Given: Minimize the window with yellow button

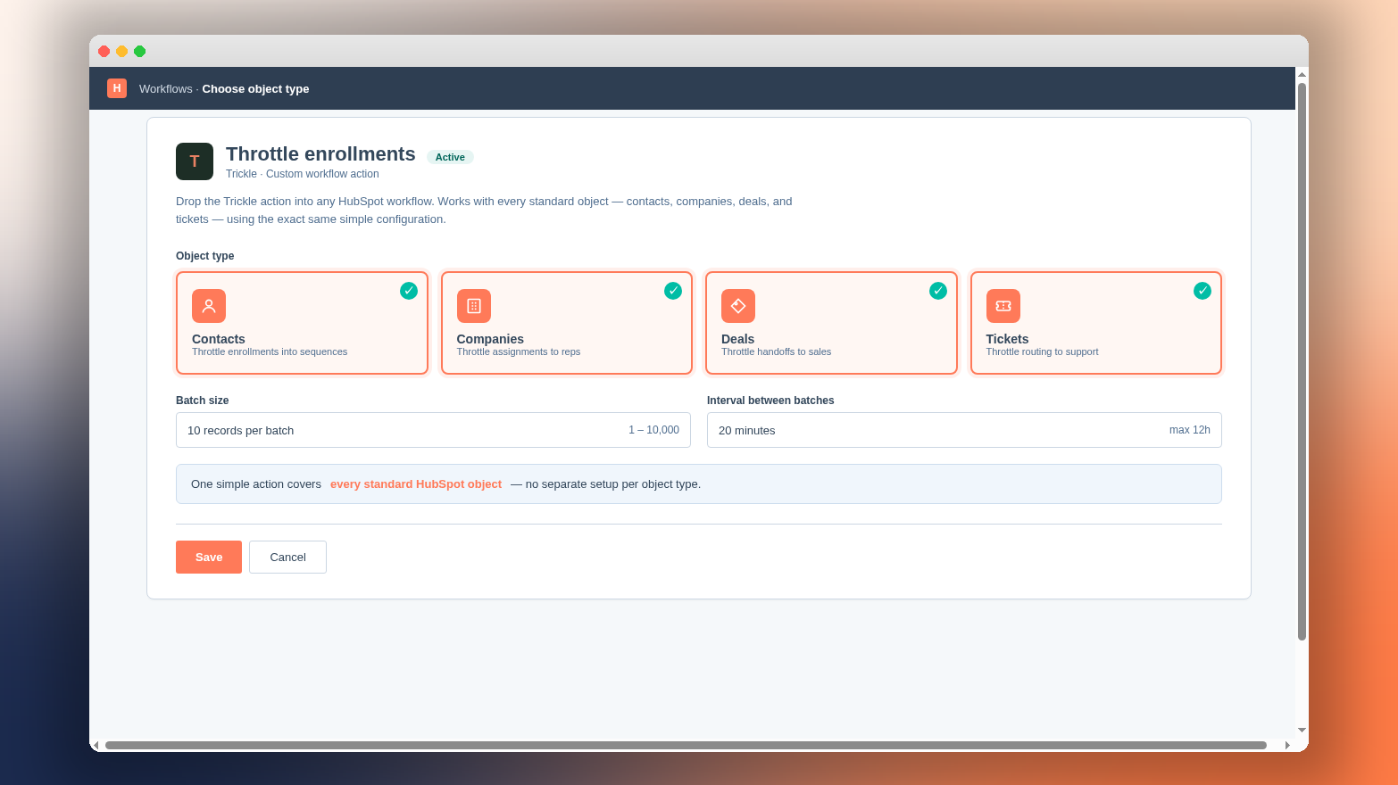Looking at the screenshot, I should click(x=122, y=52).
